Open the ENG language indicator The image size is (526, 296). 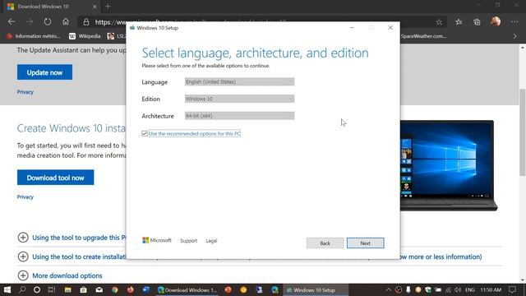coord(470,290)
